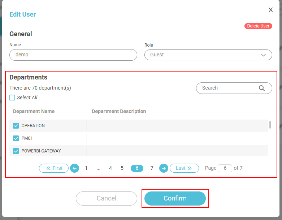
Task: Uncheck the OPERATION department
Action: [16, 126]
